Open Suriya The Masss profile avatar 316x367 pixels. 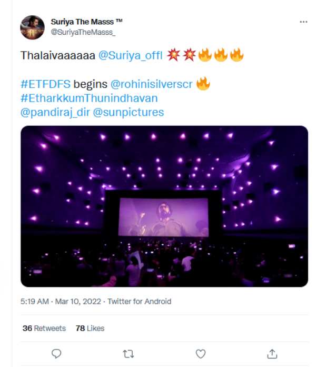click(32, 27)
